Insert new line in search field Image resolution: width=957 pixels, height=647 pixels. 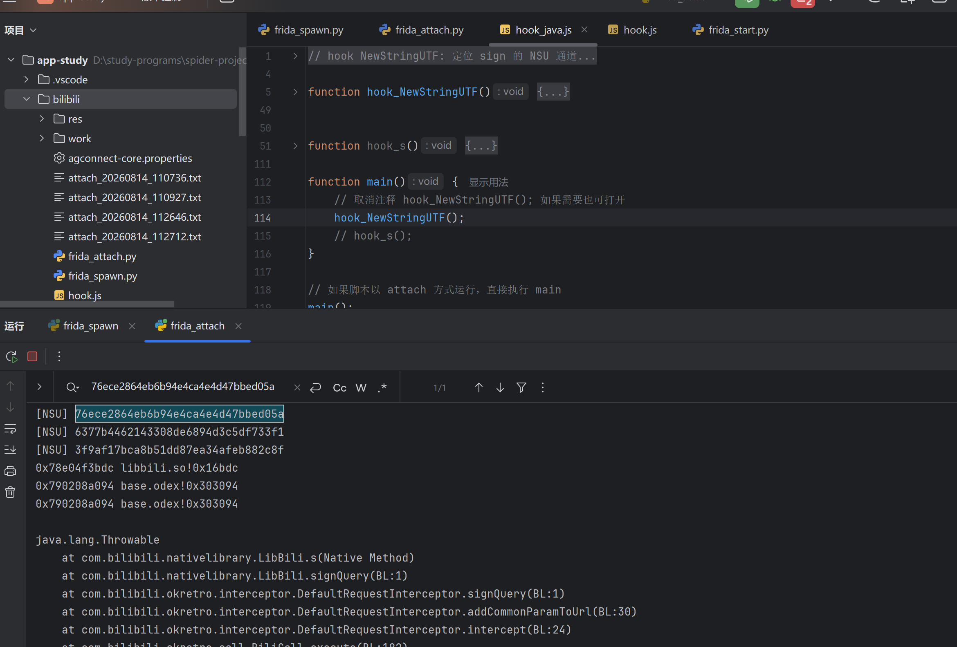(316, 388)
